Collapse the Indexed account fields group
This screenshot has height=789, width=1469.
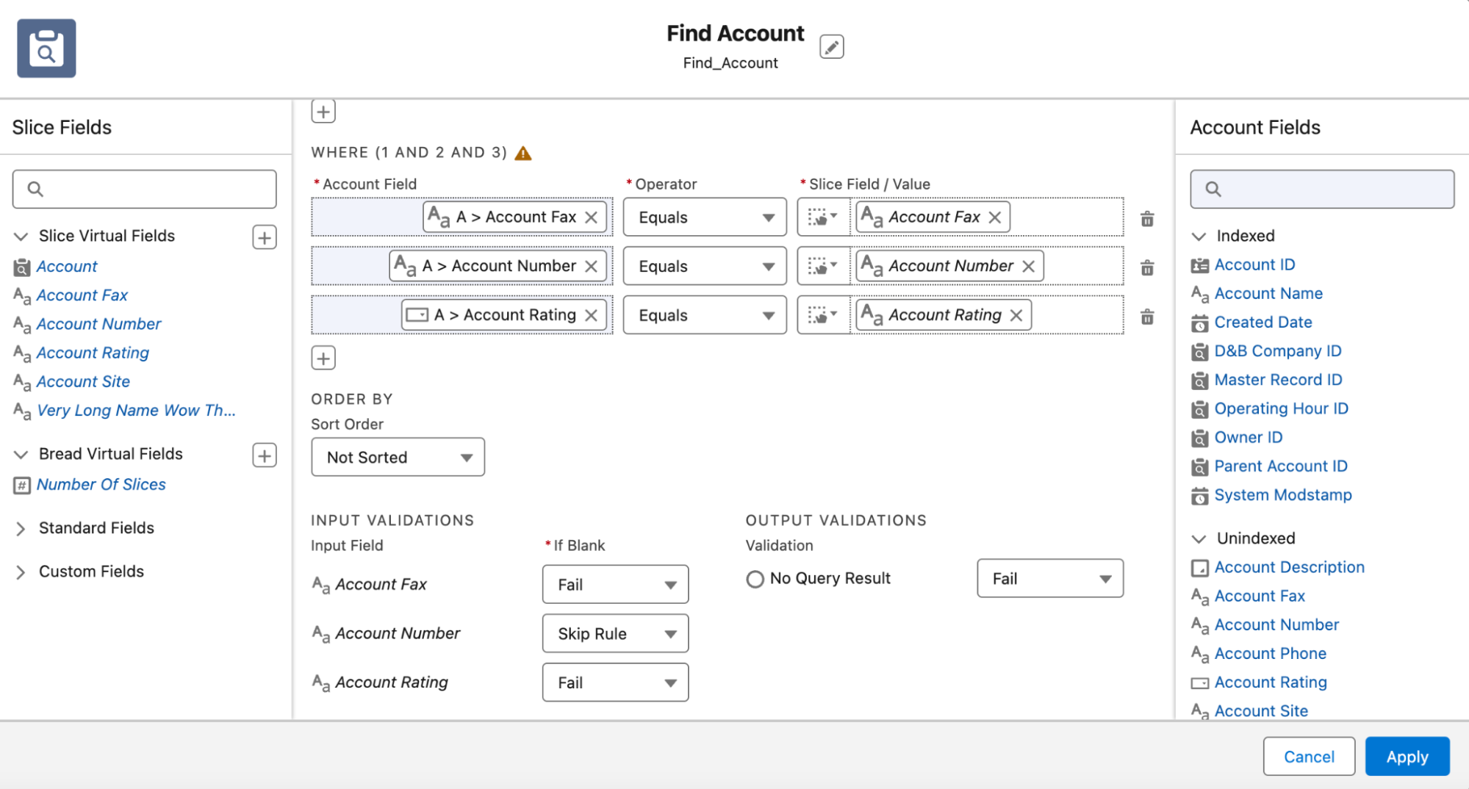pos(1198,236)
